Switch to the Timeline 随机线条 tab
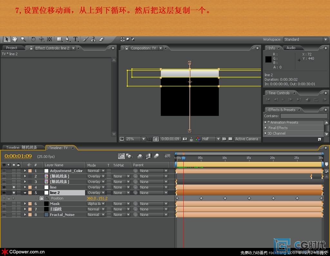Viewport: 330px width, 256px height. tap(22, 148)
